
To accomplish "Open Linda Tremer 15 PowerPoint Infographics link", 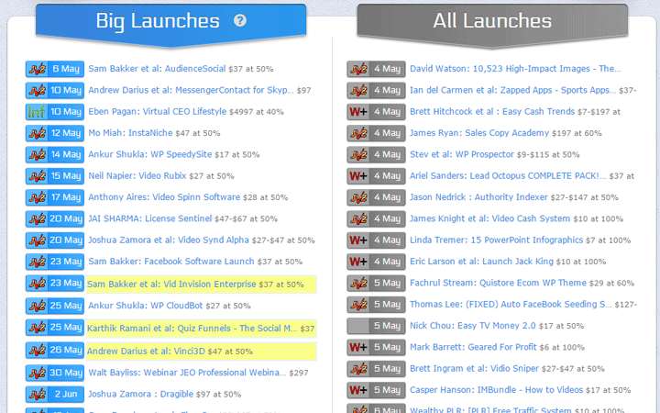I will tap(497, 240).
